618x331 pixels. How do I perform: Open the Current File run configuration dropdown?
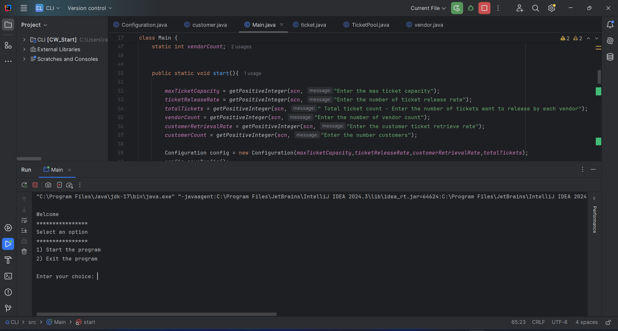click(x=428, y=8)
